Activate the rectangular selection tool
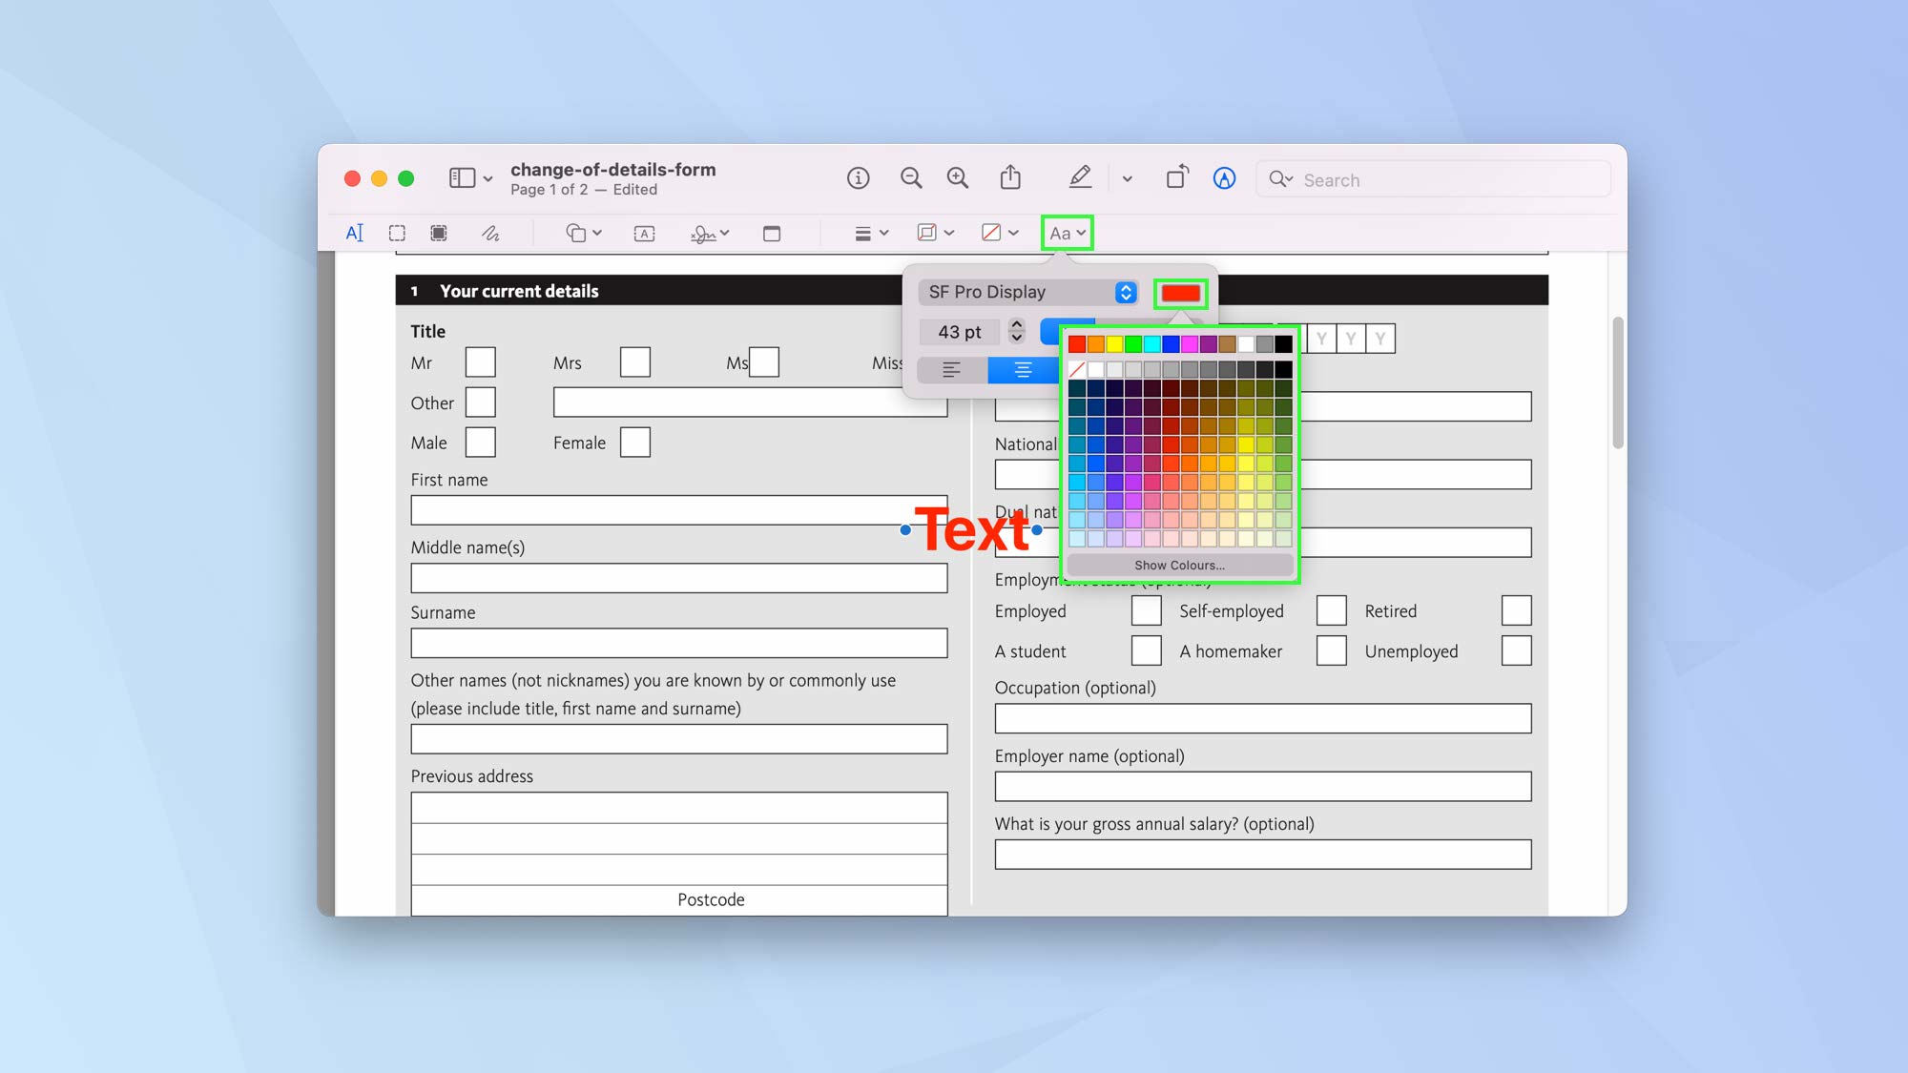The width and height of the screenshot is (1908, 1073). tap(396, 233)
